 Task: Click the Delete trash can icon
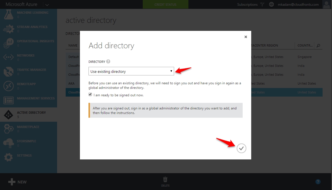[x=165, y=180]
